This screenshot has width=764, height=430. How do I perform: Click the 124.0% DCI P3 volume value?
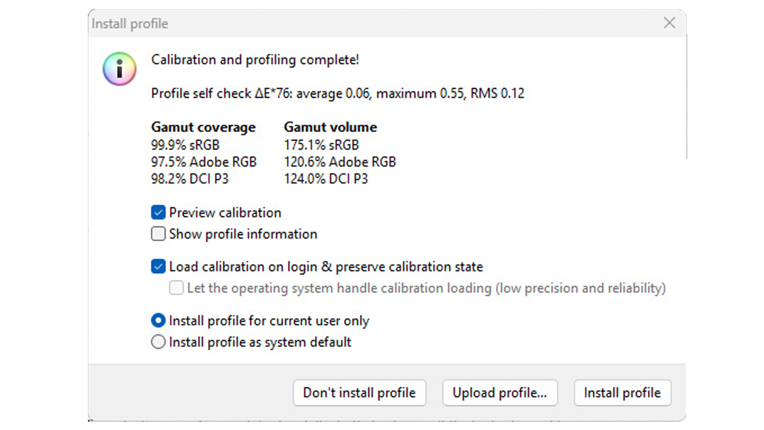pyautogui.click(x=326, y=179)
